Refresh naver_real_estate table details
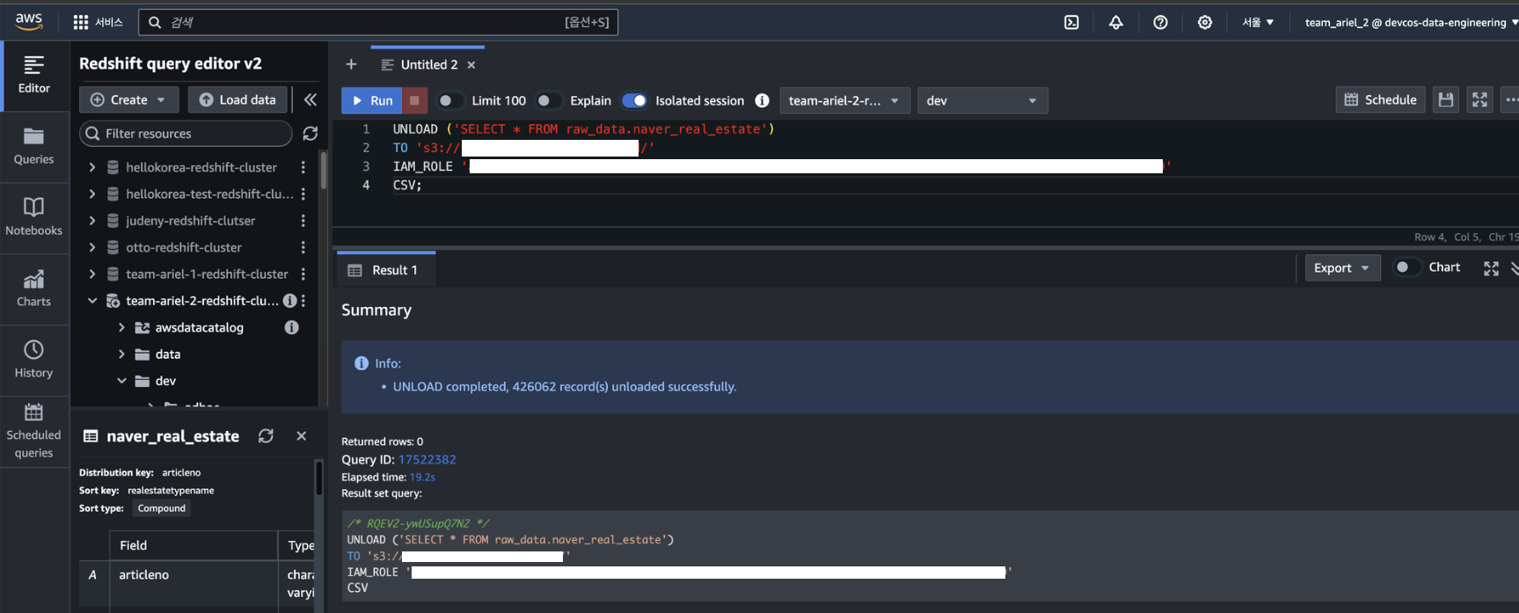 [266, 436]
